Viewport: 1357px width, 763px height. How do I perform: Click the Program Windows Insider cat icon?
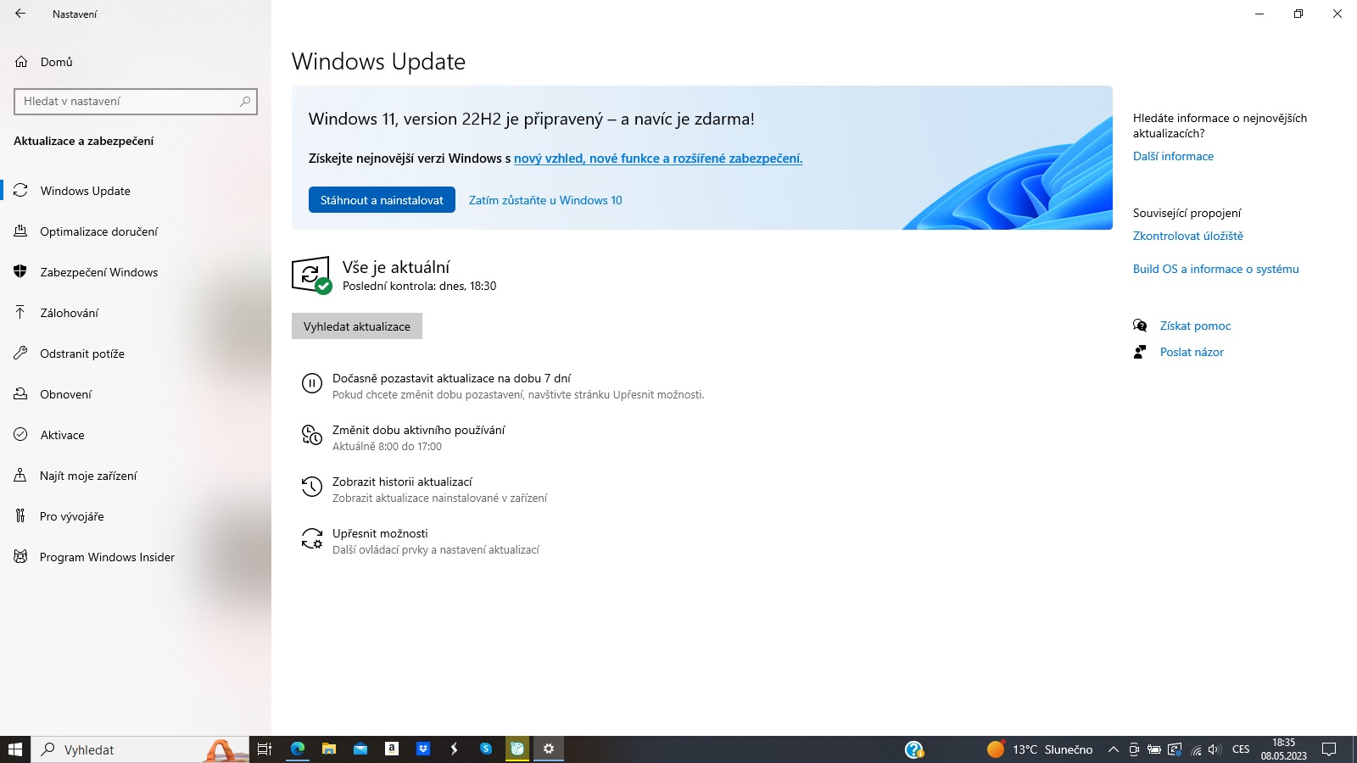20,557
